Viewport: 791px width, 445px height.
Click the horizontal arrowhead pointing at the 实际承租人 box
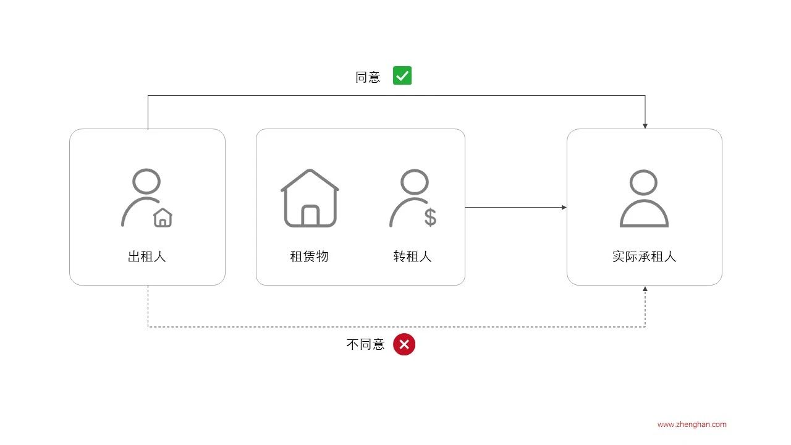564,208
